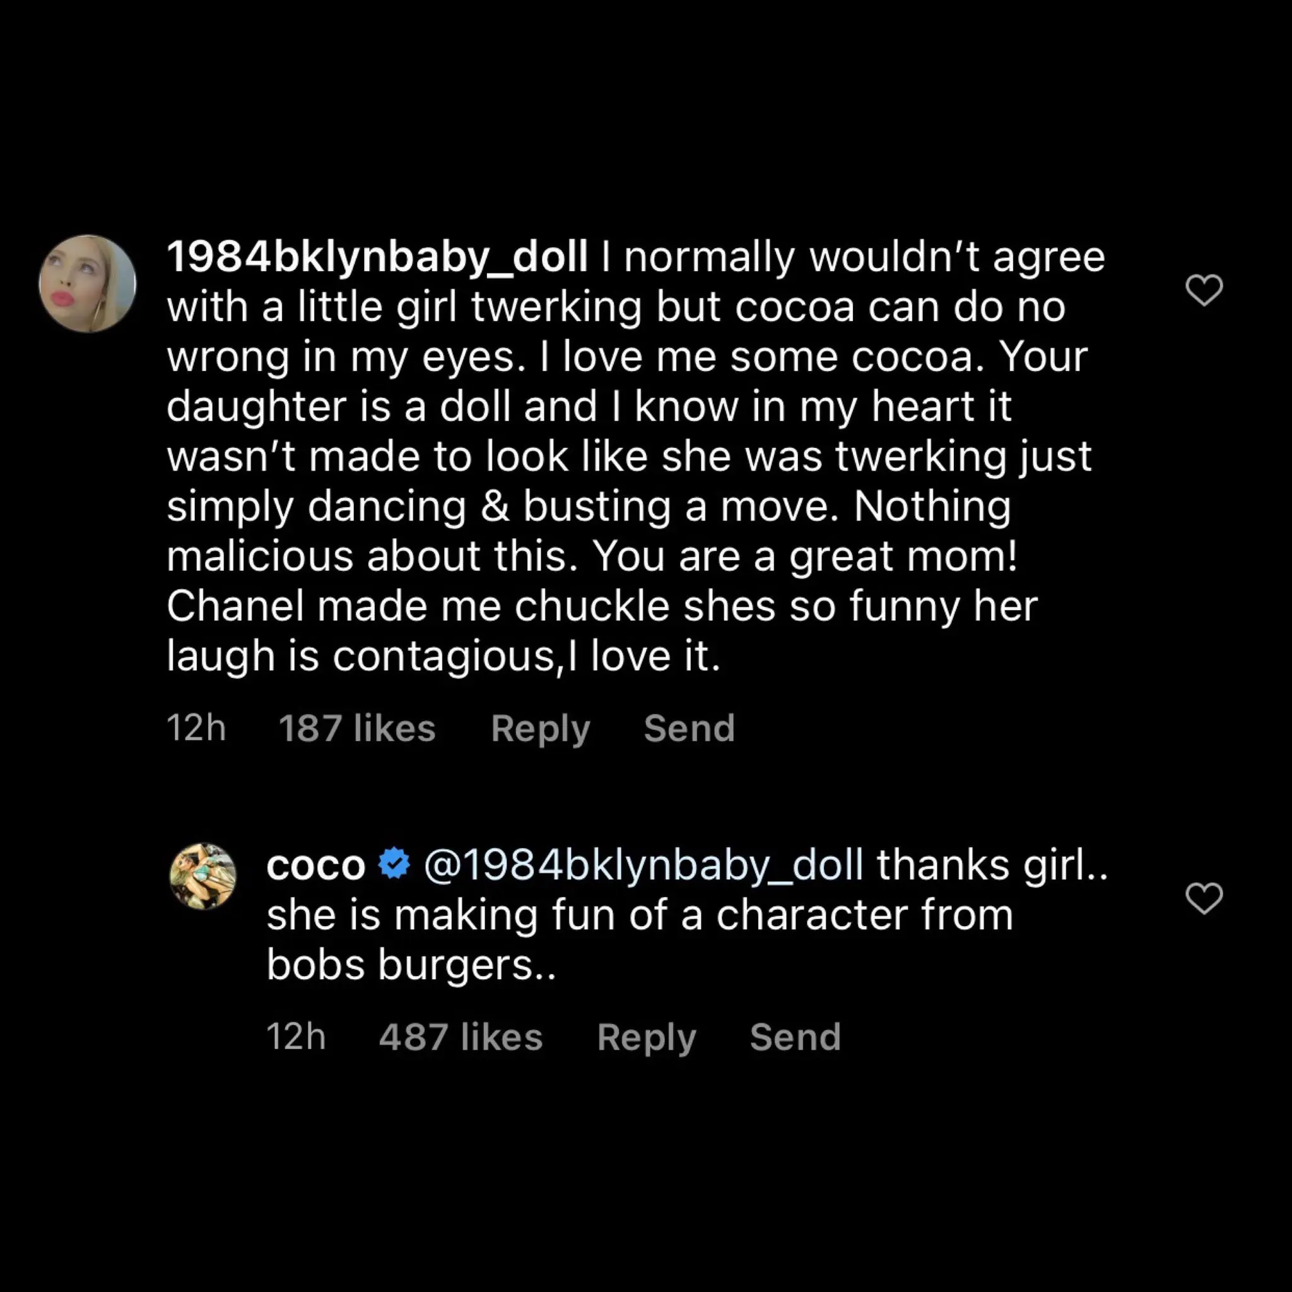Screen dimensions: 1292x1292
Task: Follow the @1984bklynbaby_doll mention in coco's reply
Action: [x=643, y=866]
